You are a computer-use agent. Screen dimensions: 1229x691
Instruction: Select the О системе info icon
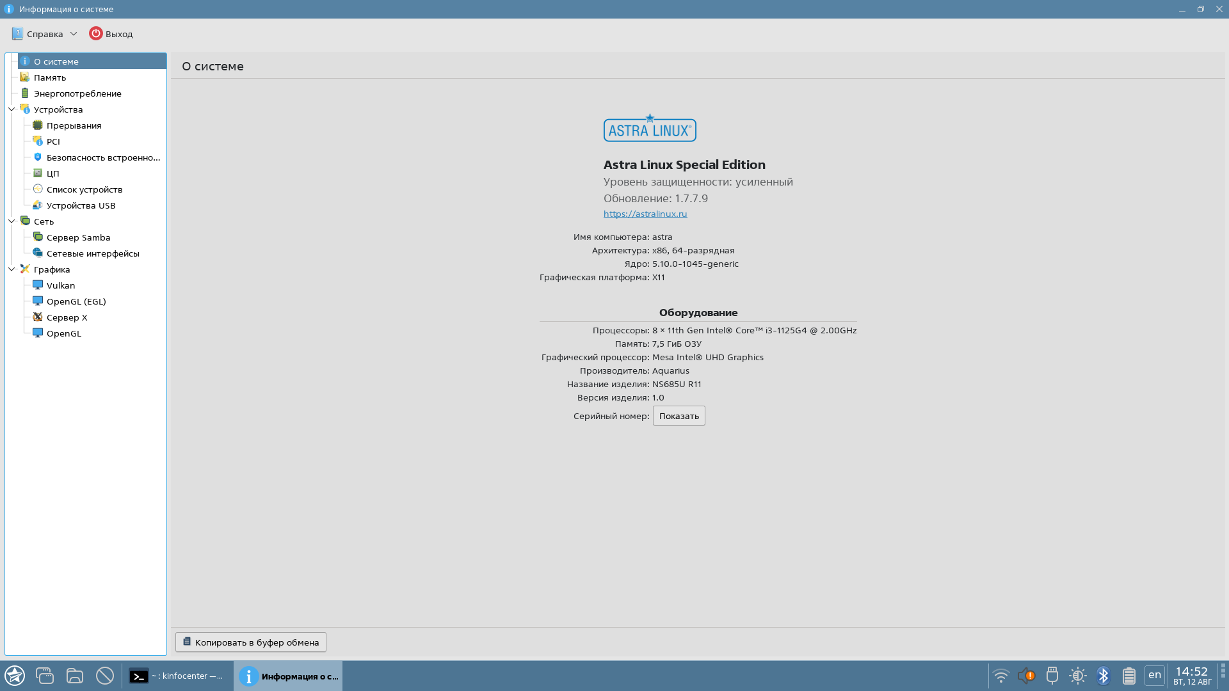point(25,61)
